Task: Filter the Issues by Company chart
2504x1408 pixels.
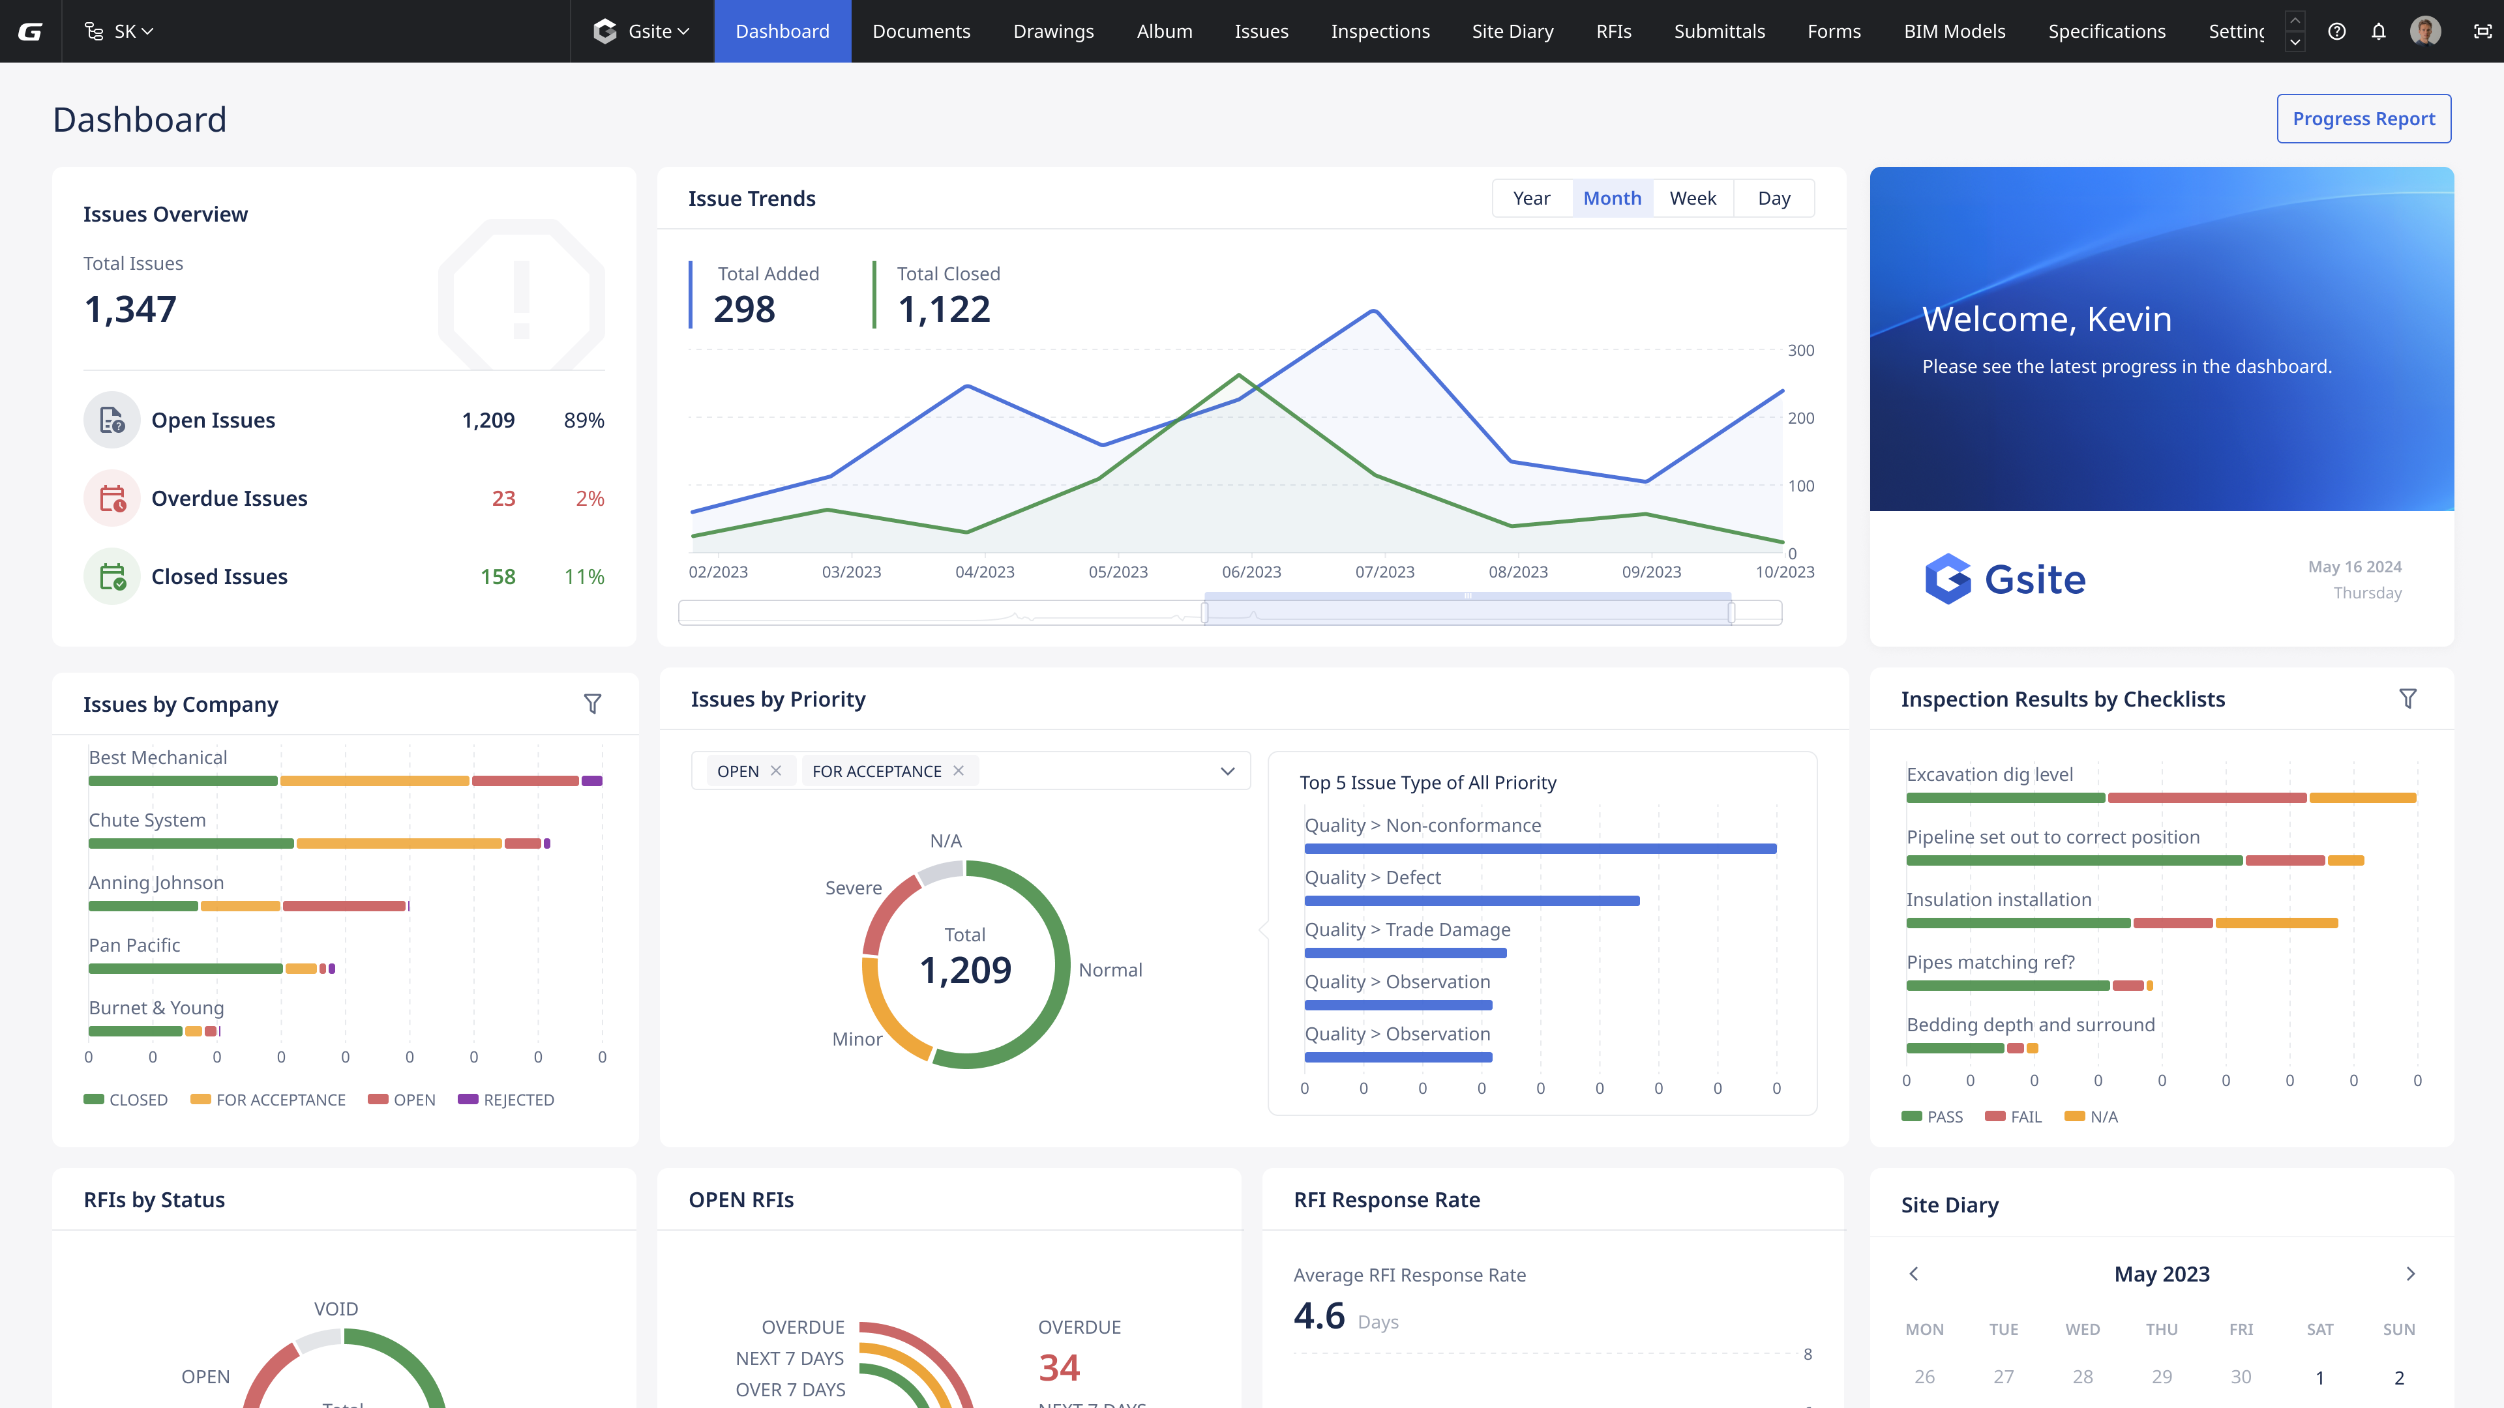Action: coord(592,703)
